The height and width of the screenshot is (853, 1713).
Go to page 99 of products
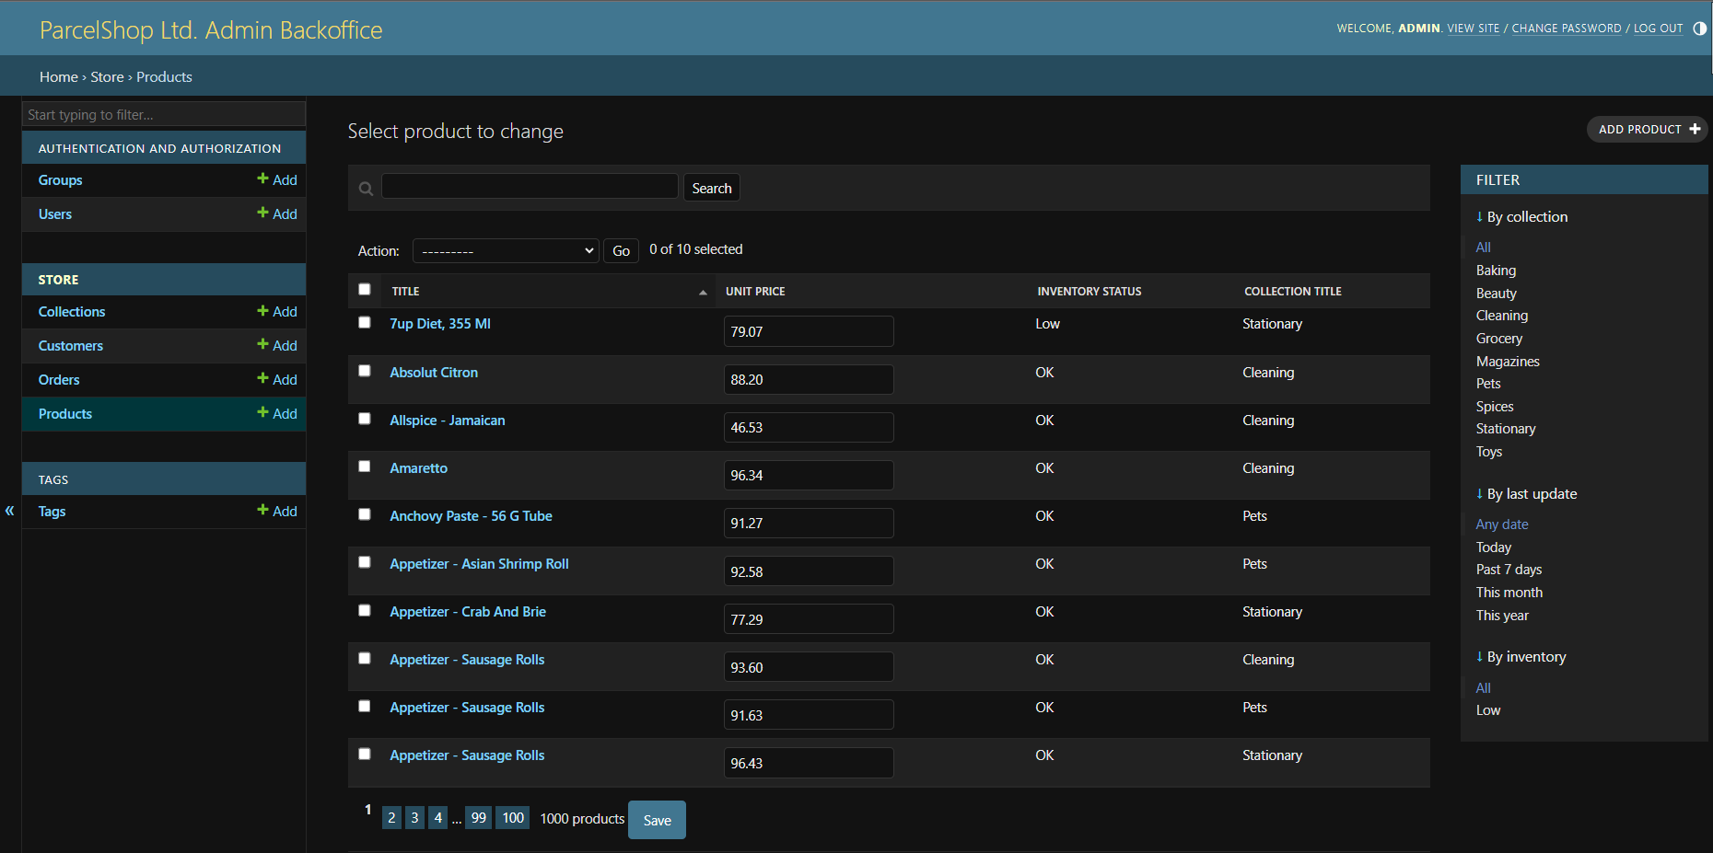click(x=479, y=817)
